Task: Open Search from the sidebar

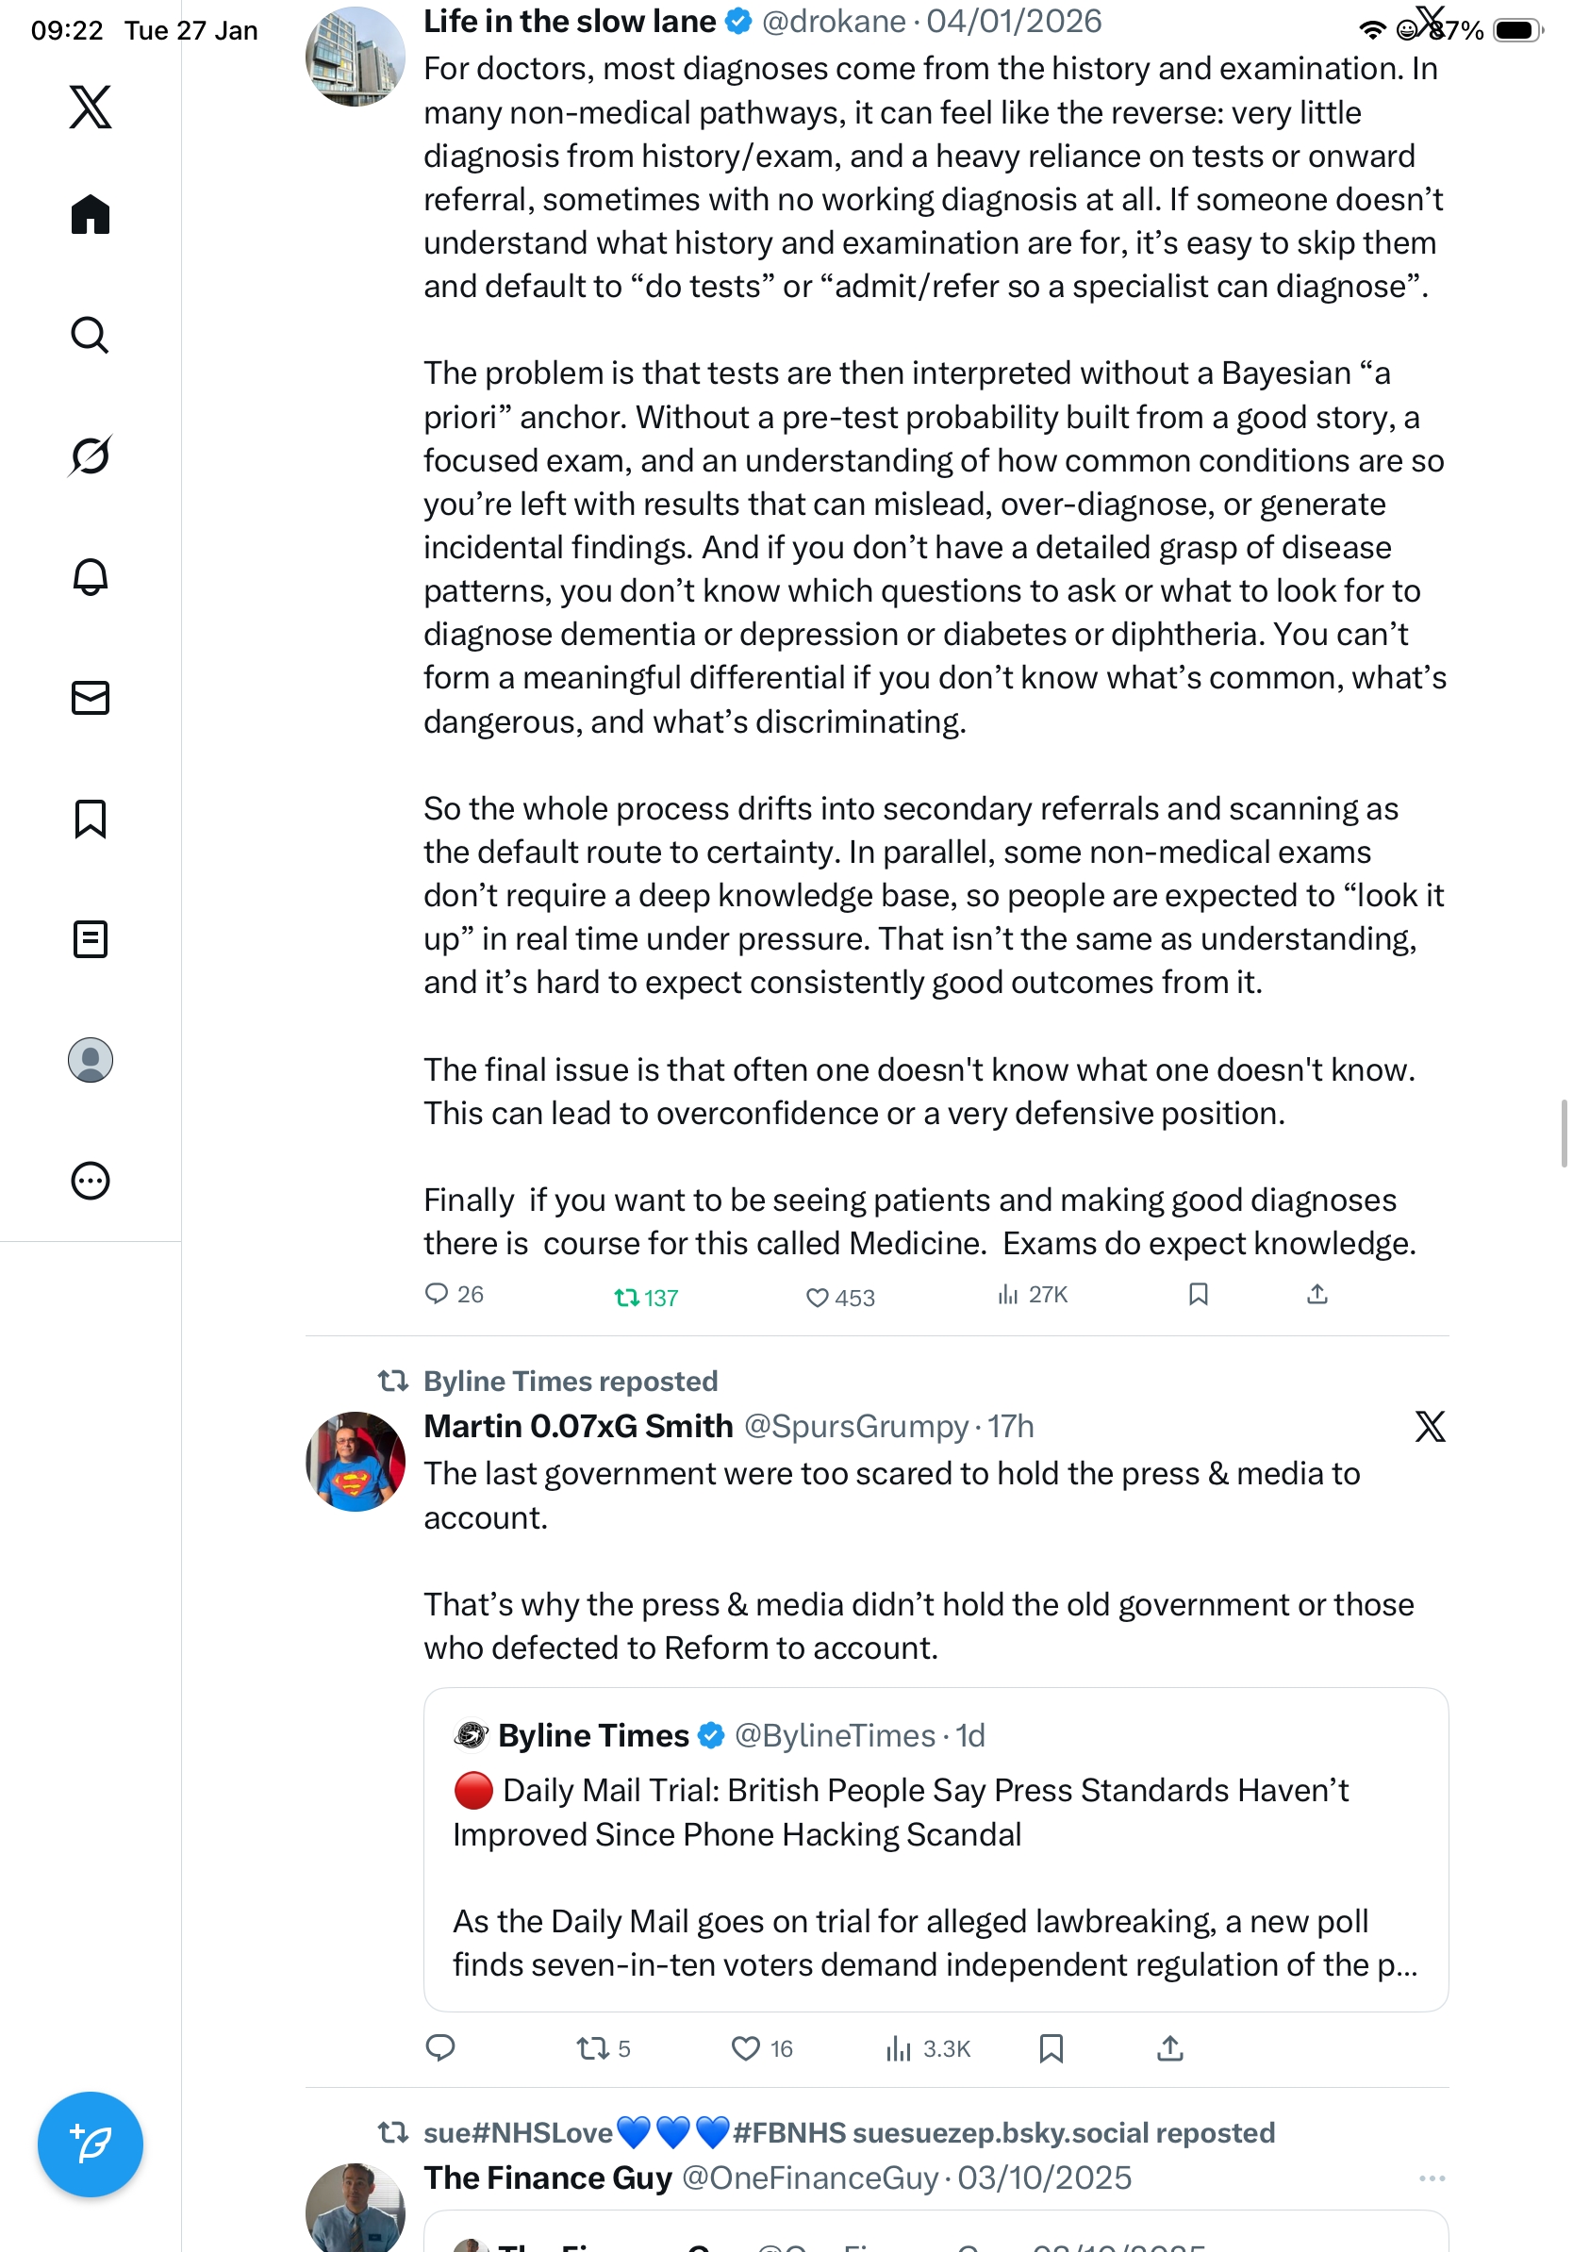Action: (91, 336)
